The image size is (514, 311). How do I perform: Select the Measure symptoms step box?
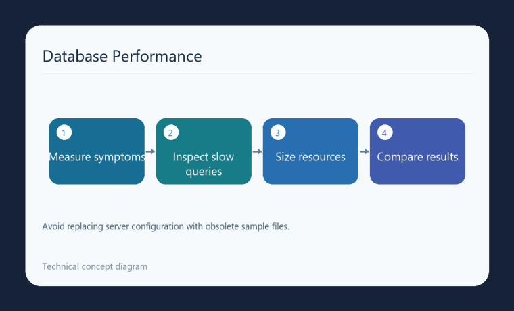click(x=97, y=151)
